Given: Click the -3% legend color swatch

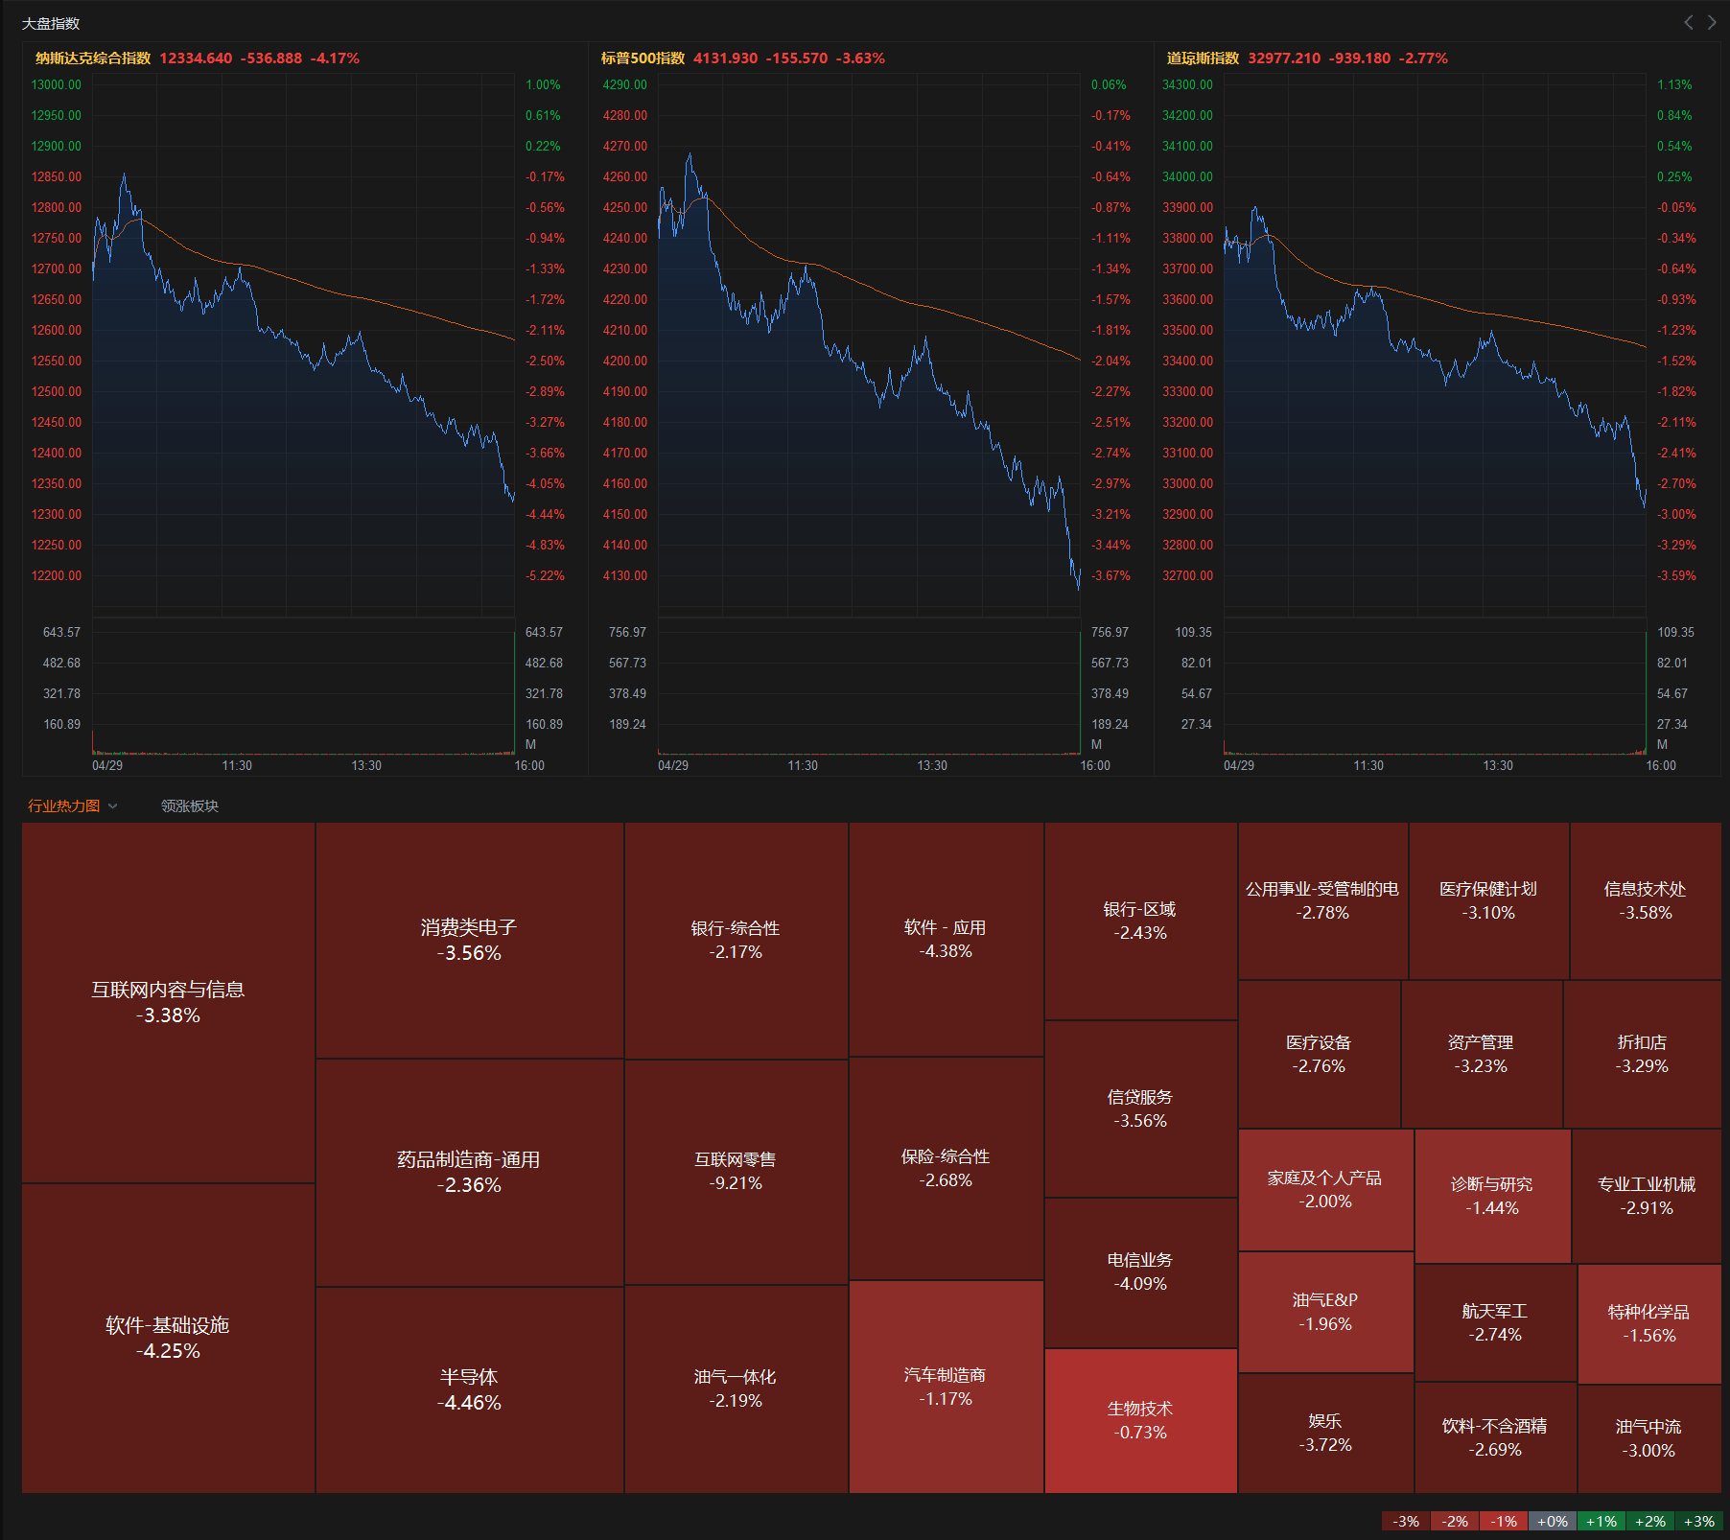Looking at the screenshot, I should click(1406, 1522).
